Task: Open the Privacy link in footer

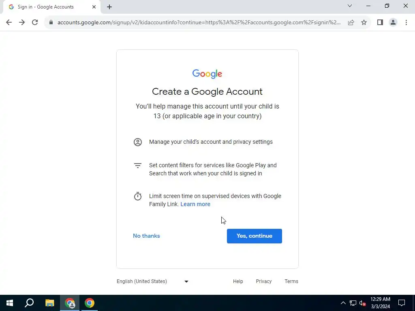Action: coord(263,281)
